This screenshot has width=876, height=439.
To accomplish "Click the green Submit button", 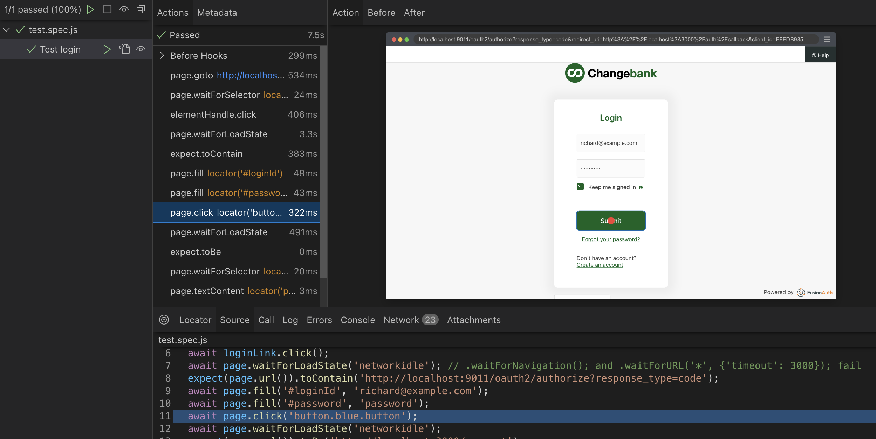I will (610, 221).
